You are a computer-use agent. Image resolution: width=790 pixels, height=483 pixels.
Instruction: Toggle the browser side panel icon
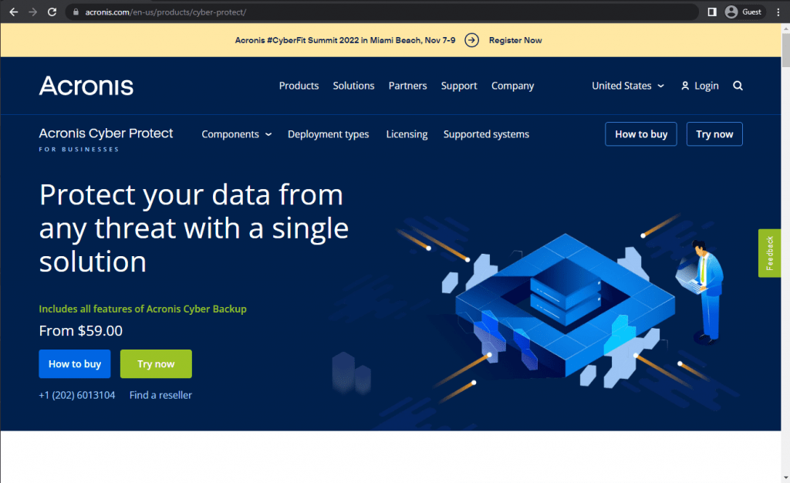click(711, 12)
